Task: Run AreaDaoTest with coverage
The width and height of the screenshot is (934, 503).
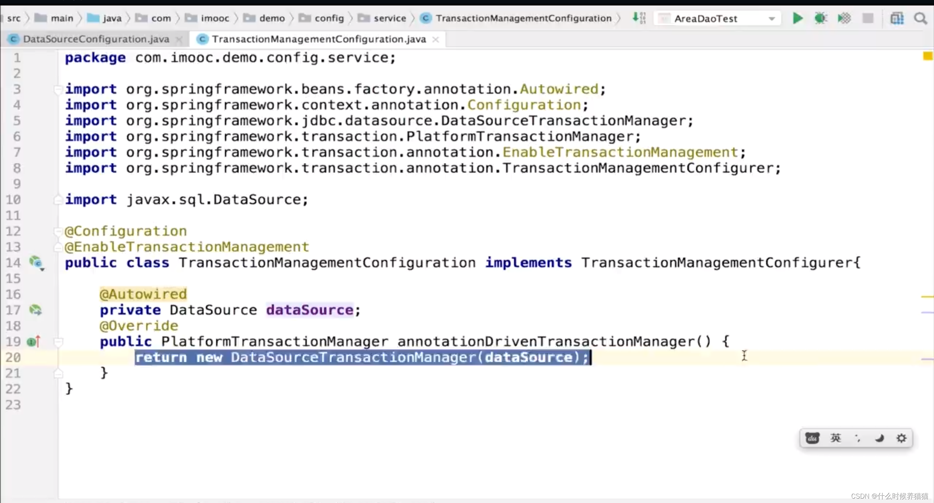Action: 844,18
